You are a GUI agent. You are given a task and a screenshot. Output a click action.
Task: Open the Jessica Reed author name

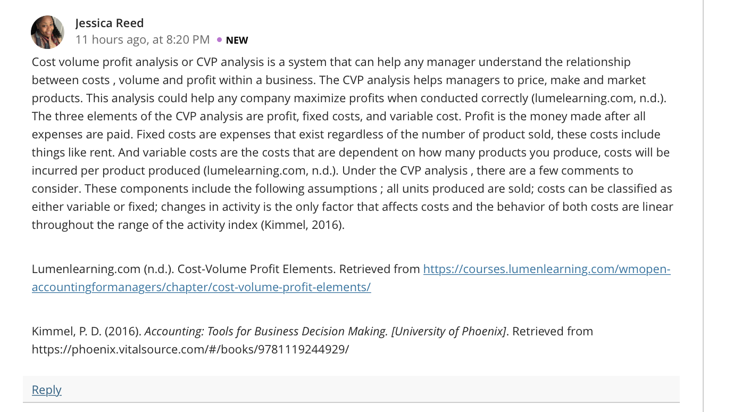tap(110, 23)
